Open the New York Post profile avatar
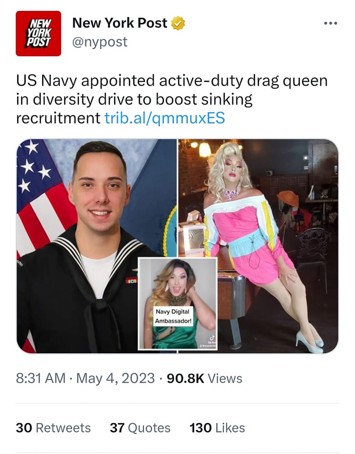The image size is (355, 454). tap(38, 34)
